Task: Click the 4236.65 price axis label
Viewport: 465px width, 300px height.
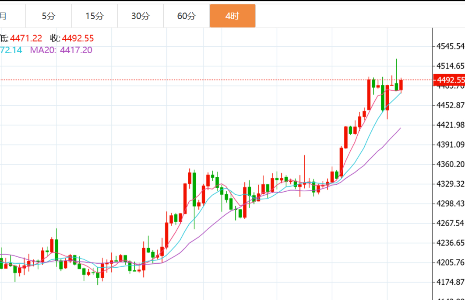Action: click(450, 243)
